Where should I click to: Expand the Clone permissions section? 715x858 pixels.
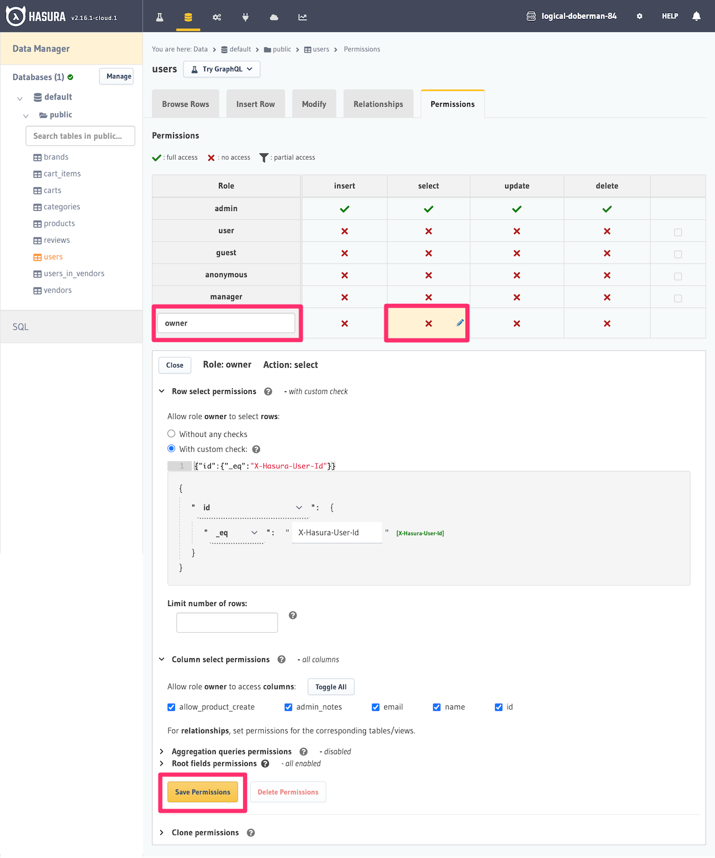coord(205,832)
